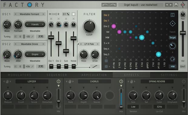This screenshot has width=188, height=115.
Task: Toggle the Spring Reverb power button
Action: tap(184, 81)
